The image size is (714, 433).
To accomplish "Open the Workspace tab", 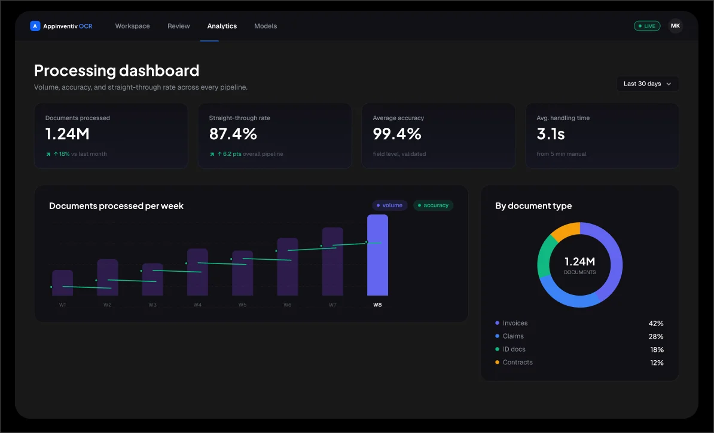I will point(133,26).
